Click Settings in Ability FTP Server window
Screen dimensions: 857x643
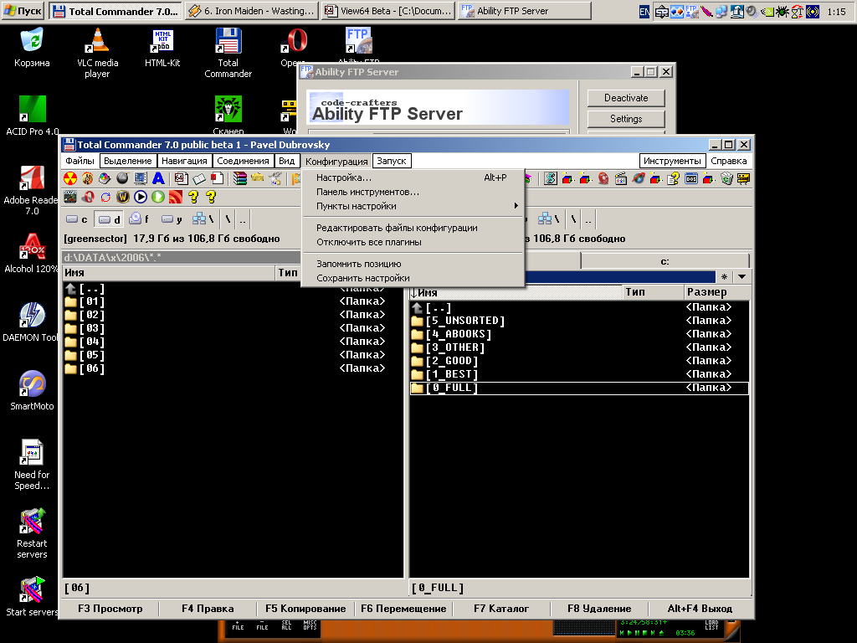pyautogui.click(x=626, y=119)
